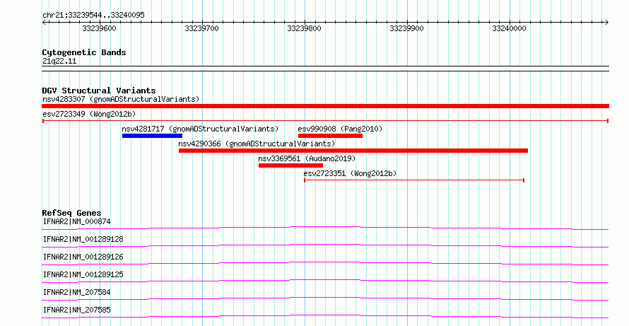
Task: Click the magenta gene line under NM_001289125
Action: click(325, 281)
